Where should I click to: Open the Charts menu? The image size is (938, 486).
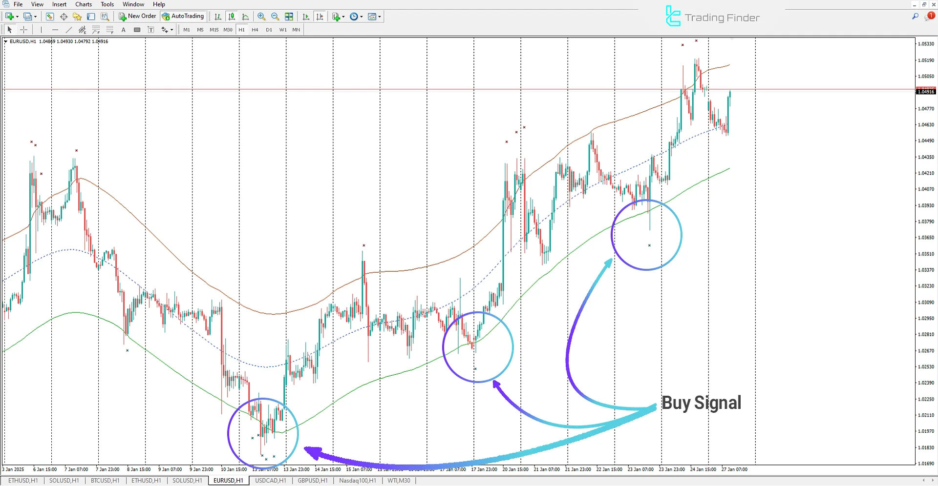[83, 4]
